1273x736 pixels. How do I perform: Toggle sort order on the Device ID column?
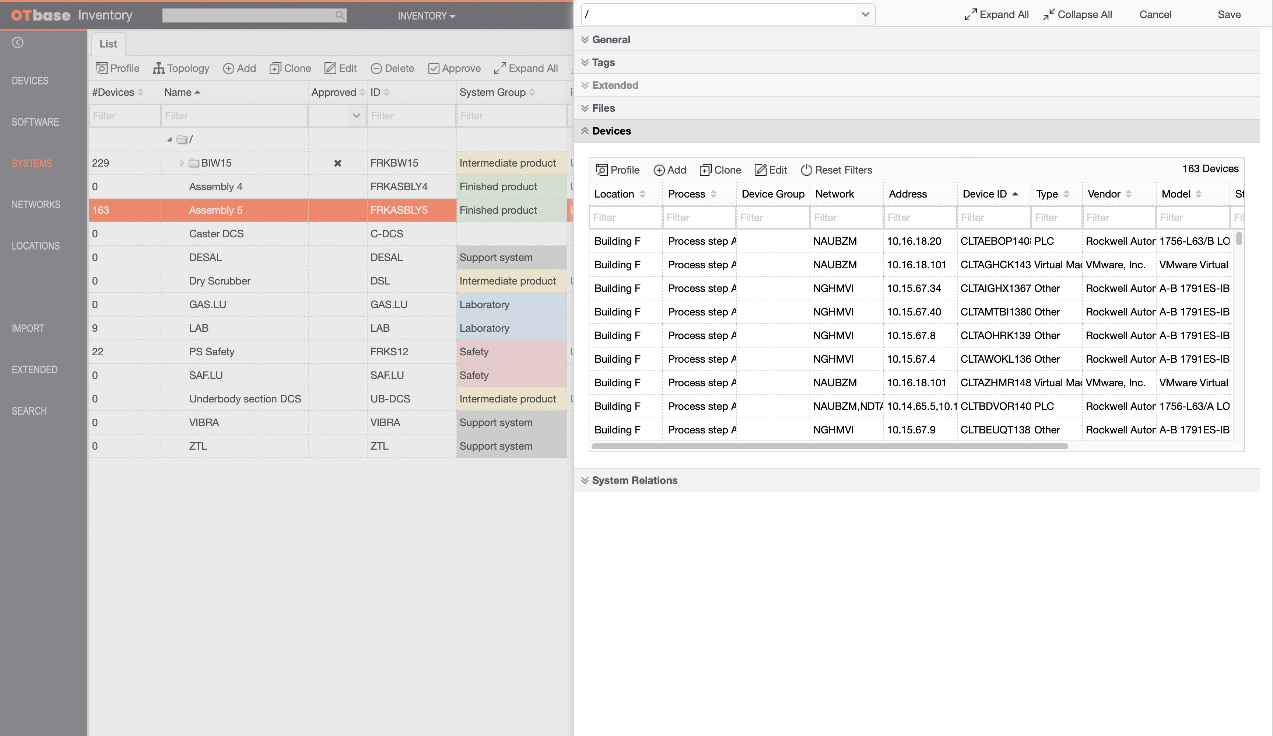(x=1016, y=193)
